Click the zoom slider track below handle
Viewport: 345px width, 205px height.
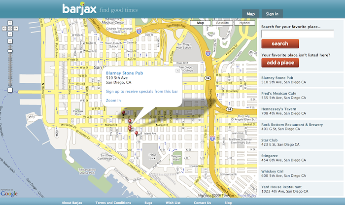[x=10, y=69]
